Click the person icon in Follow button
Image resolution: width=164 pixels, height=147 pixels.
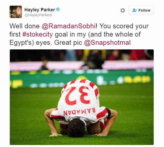click(135, 10)
